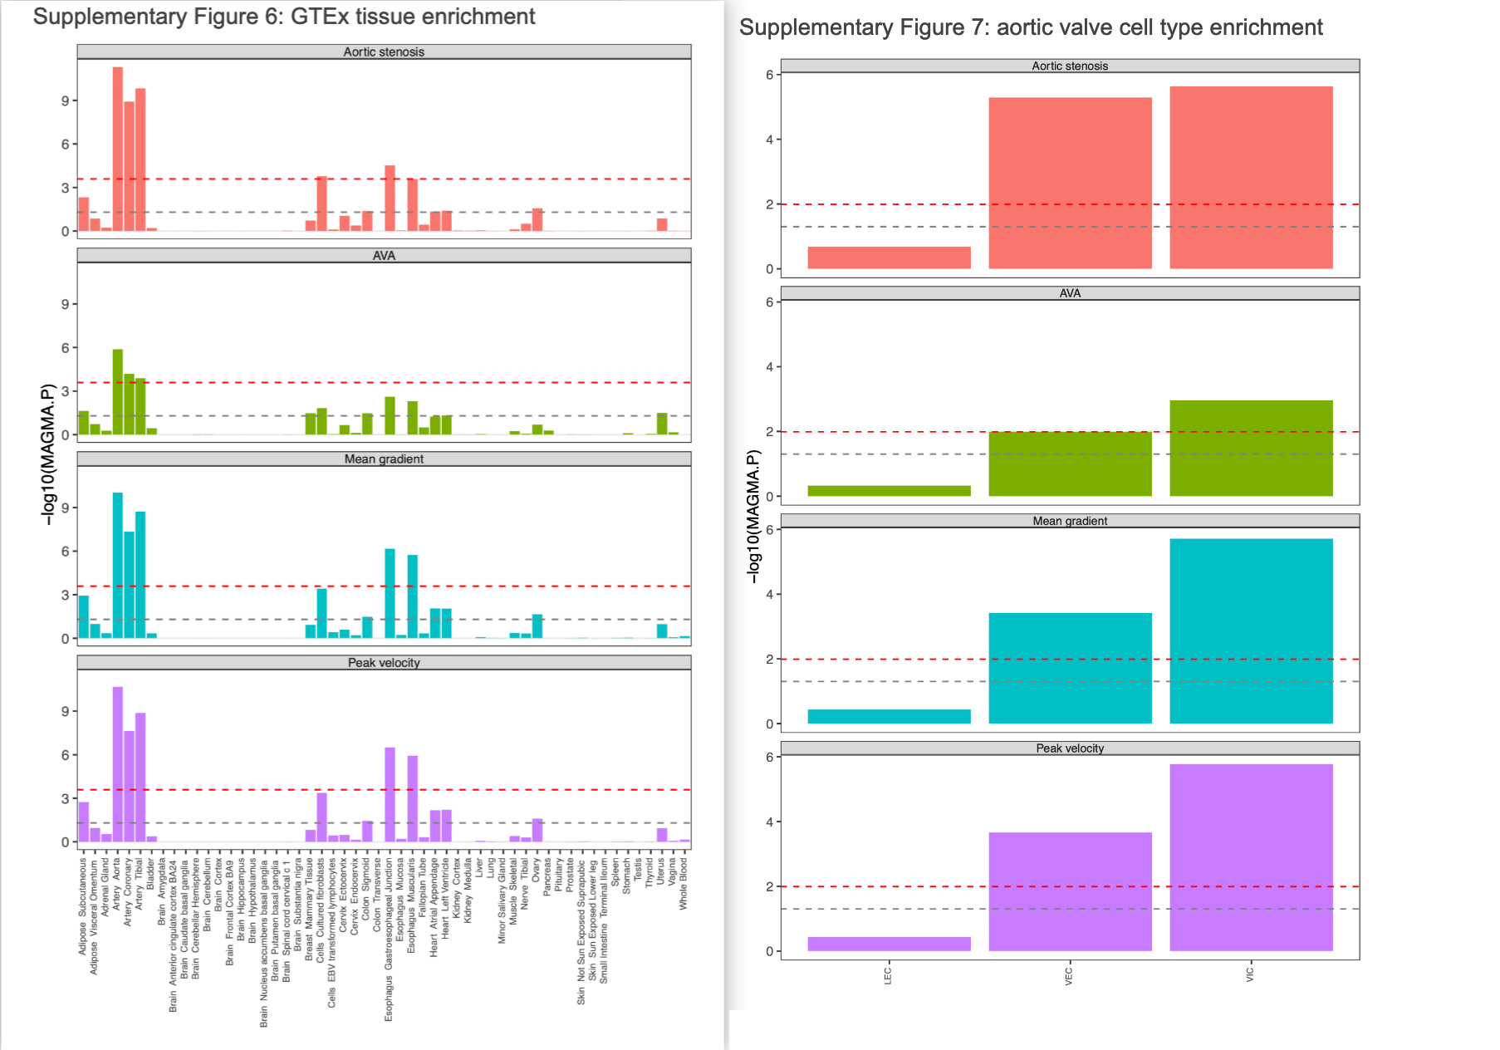Click the VEC x-axis label

click(1069, 976)
